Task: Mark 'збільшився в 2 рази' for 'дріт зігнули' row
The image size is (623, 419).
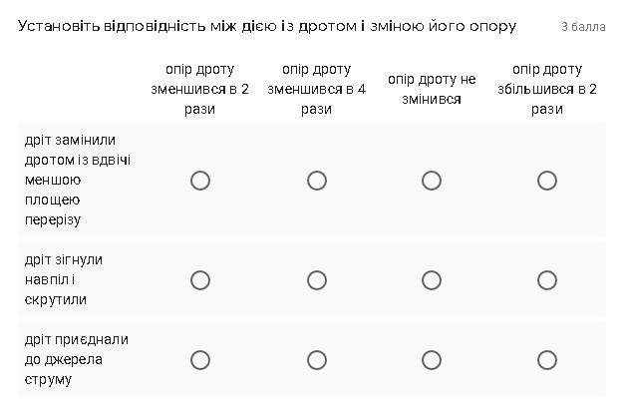Action: pyautogui.click(x=547, y=280)
